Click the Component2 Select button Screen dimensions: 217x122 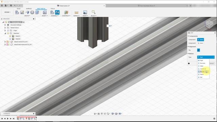200,43
